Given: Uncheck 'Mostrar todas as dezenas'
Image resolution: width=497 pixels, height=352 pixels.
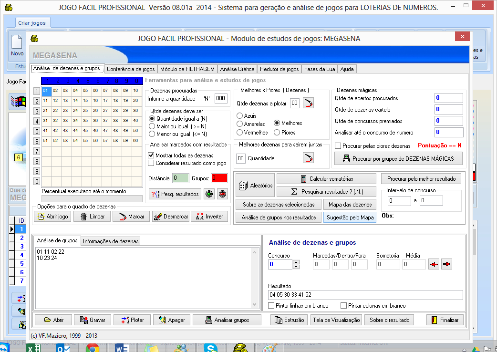Looking at the screenshot, I should pos(152,155).
